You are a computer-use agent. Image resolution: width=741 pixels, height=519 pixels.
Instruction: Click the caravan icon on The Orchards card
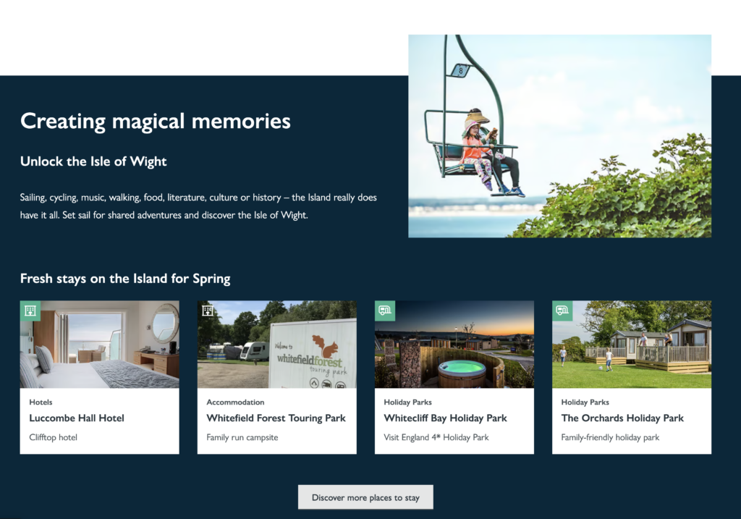click(x=562, y=311)
